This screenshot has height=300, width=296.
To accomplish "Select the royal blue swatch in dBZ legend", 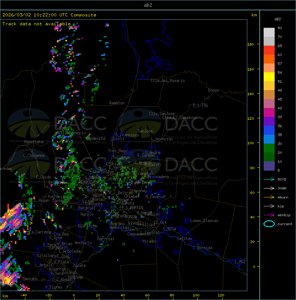I will pos(269,130).
